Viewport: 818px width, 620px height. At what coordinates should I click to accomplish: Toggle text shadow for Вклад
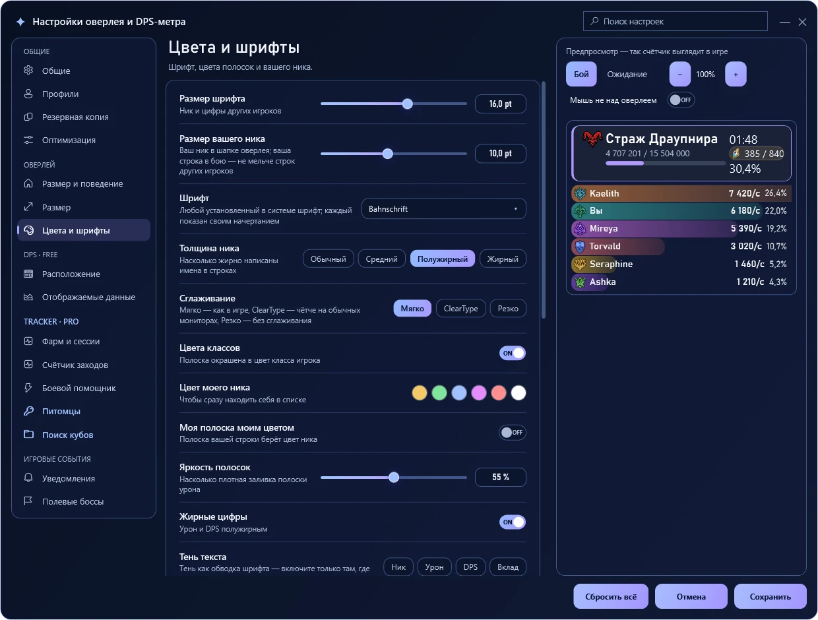click(508, 567)
